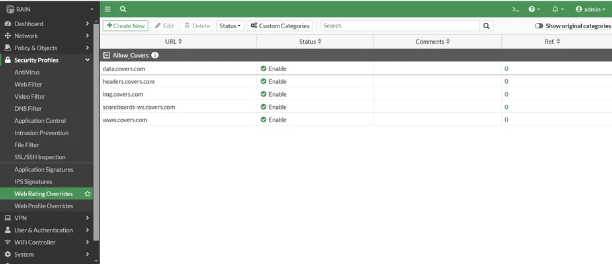Screen dimensions: 612x264
Task: Toggle Show original categories switch
Action: tap(539, 26)
